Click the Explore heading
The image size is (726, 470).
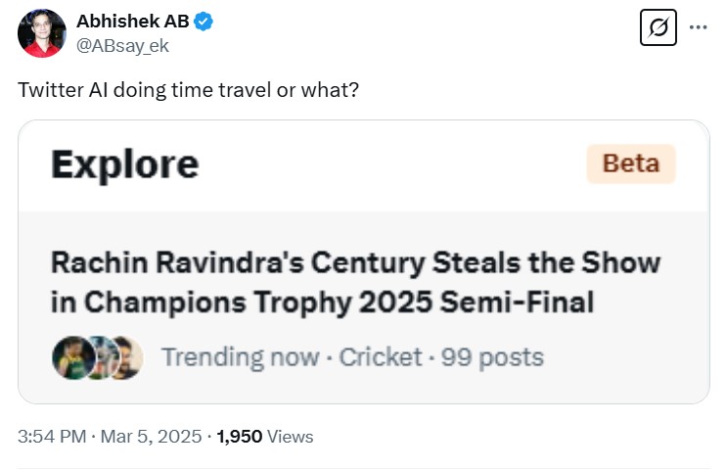124,164
